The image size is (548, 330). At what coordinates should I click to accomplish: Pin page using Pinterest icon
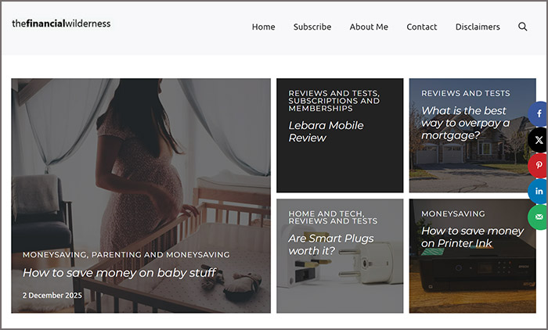(539, 166)
